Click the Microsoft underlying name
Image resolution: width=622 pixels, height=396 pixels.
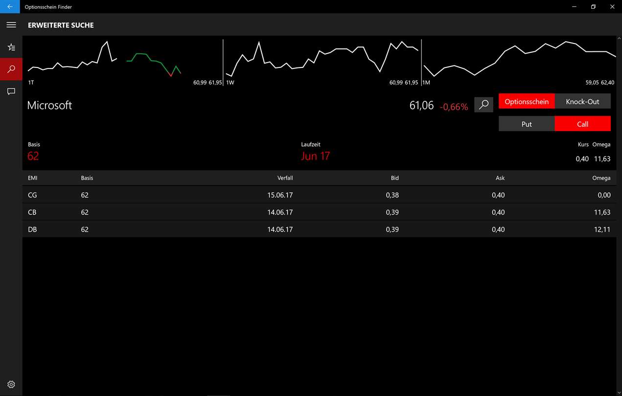pyautogui.click(x=49, y=105)
